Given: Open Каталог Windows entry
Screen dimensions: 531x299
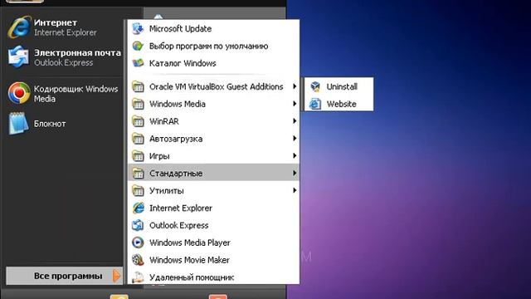Looking at the screenshot, I should point(214,63).
